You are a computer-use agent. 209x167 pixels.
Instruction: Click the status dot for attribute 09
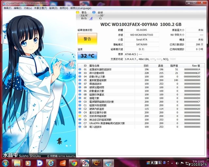pos(80,87)
